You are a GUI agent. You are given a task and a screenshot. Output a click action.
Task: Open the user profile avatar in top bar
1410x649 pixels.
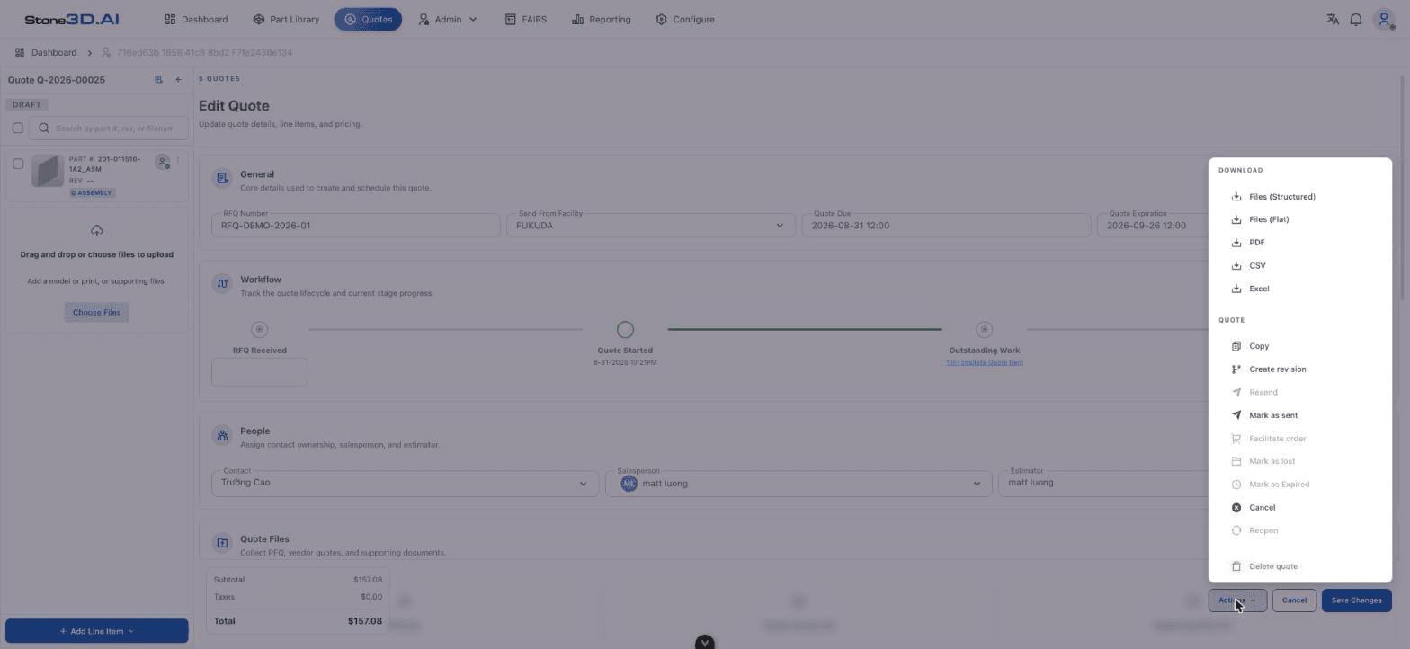[1385, 19]
